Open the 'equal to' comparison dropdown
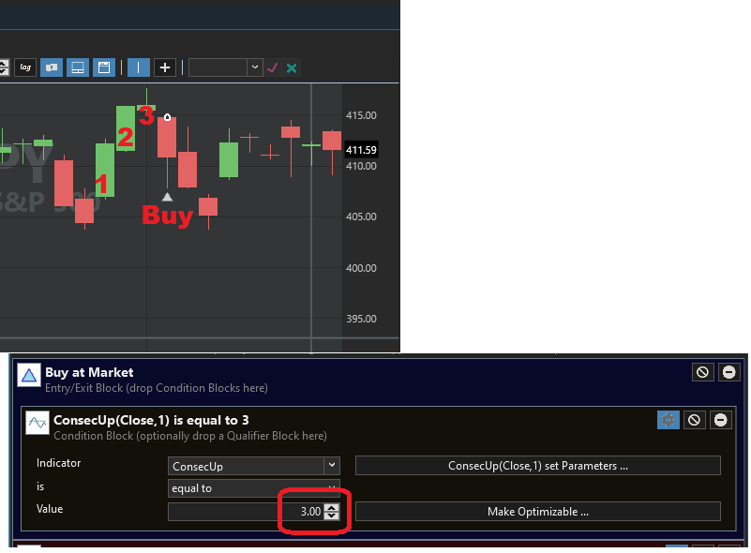Image resolution: width=751 pixels, height=553 pixels. 254,488
